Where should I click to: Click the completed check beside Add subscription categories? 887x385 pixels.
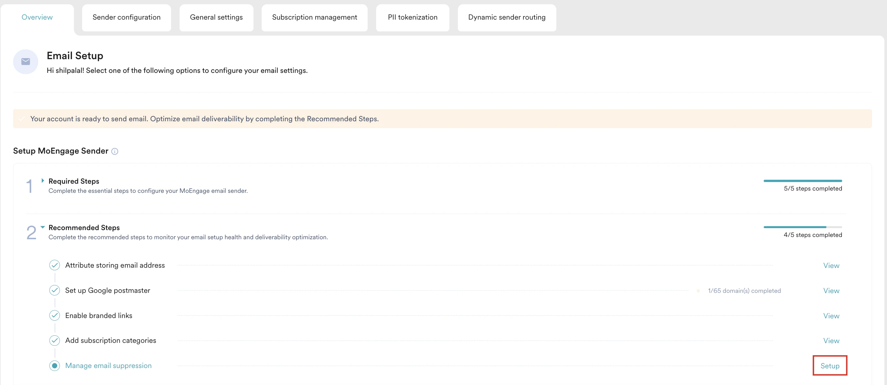pyautogui.click(x=55, y=340)
